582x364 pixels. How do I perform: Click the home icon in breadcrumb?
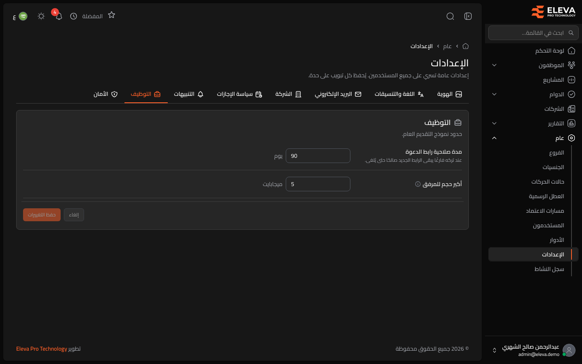tap(466, 46)
